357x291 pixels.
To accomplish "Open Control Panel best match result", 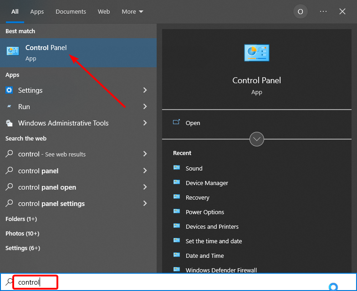I will point(46,52).
